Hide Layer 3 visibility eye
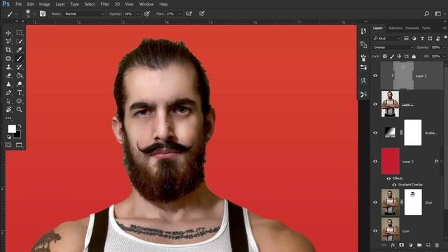This screenshot has width=448, height=252. 375,76
